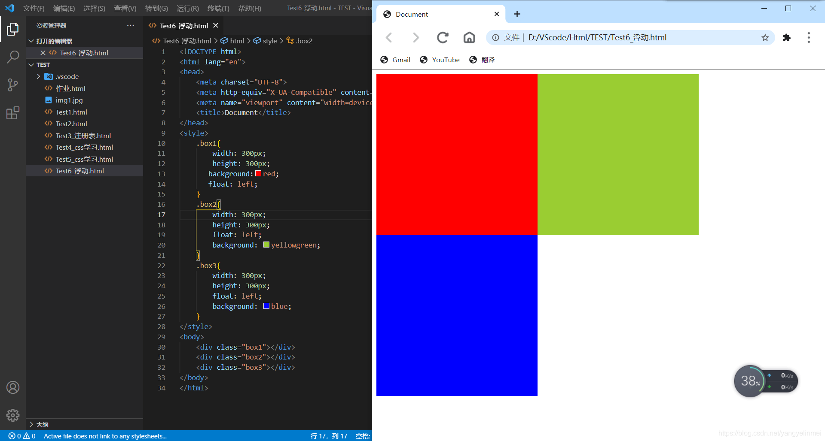Open the 查看(V) menu
Viewport: 825px width, 441px height.
pos(125,8)
